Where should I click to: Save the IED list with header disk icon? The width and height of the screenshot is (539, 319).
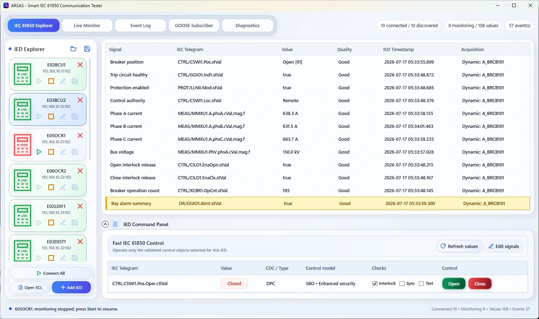[87, 49]
